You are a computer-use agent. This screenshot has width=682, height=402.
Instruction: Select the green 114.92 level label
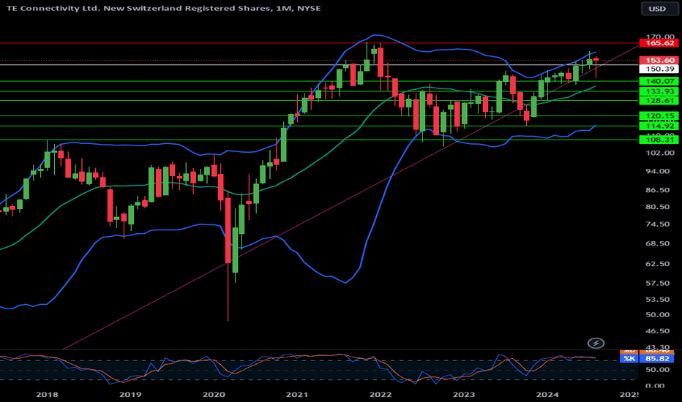tap(659, 126)
